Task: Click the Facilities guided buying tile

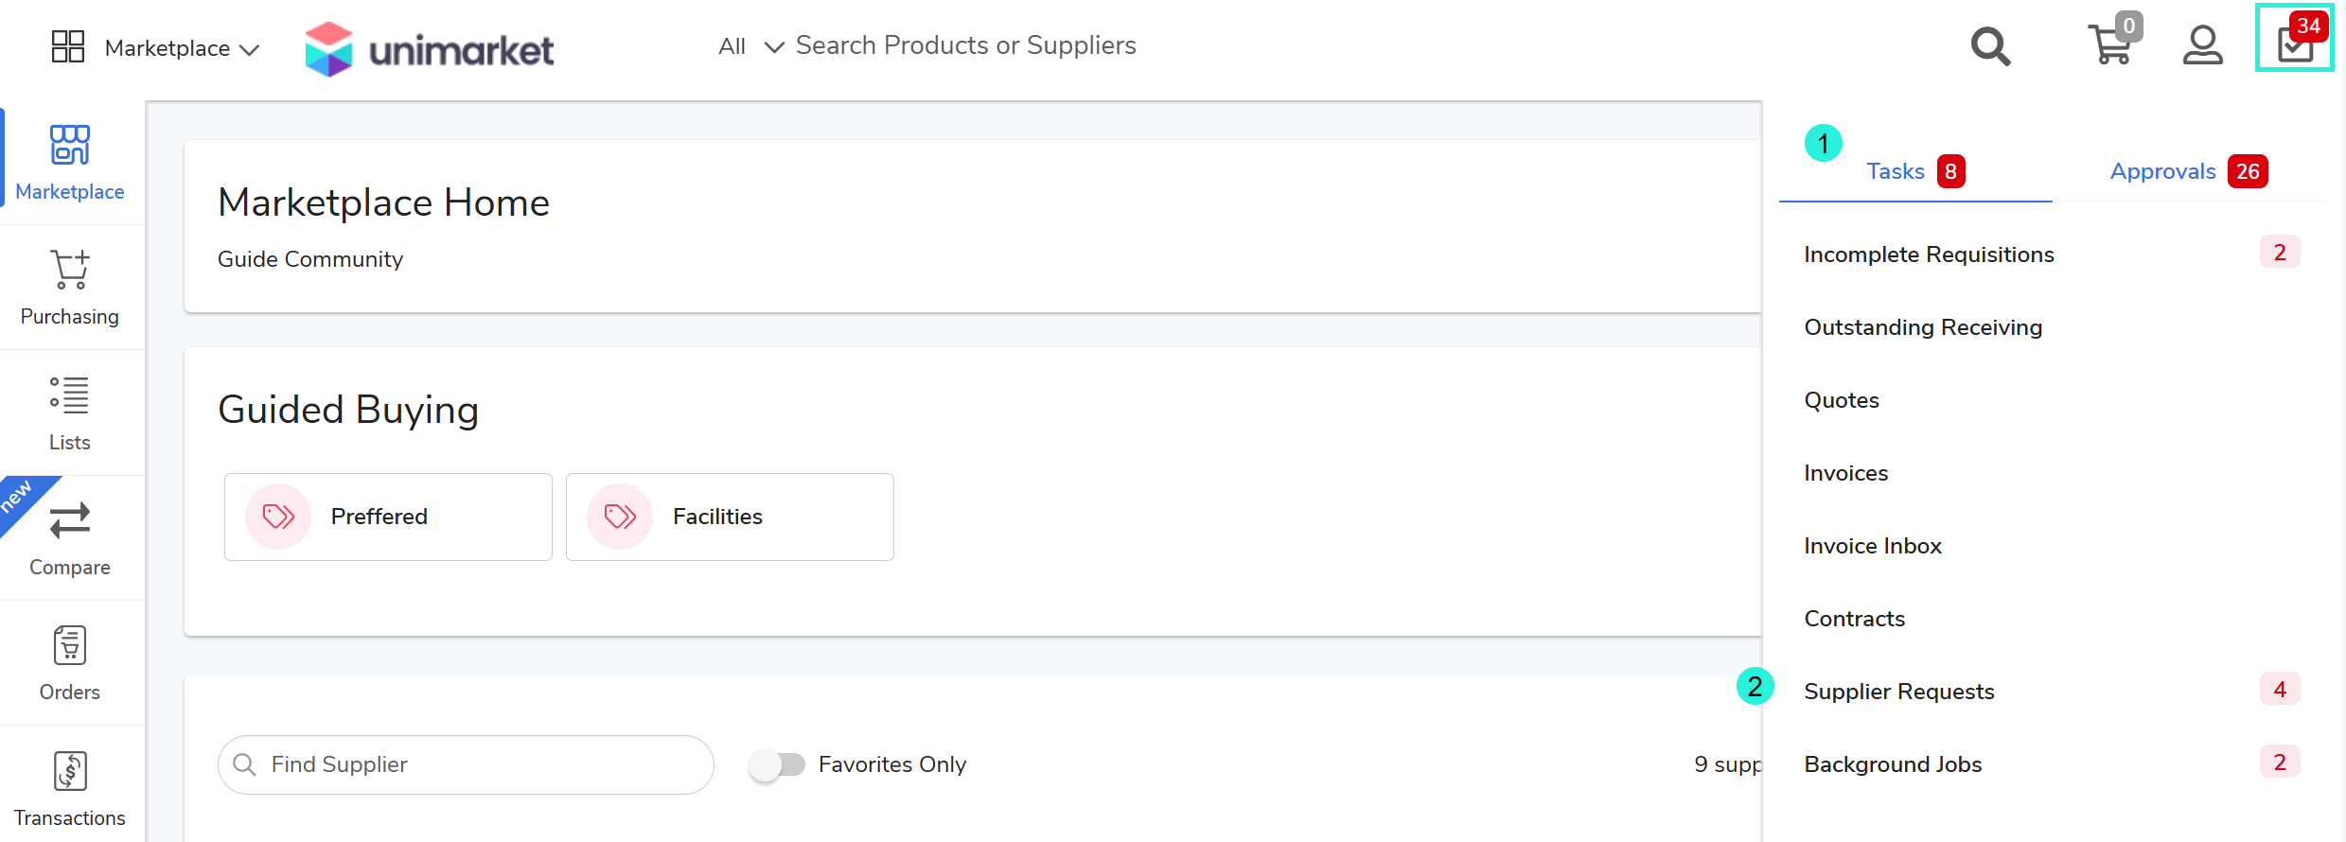Action: [730, 517]
